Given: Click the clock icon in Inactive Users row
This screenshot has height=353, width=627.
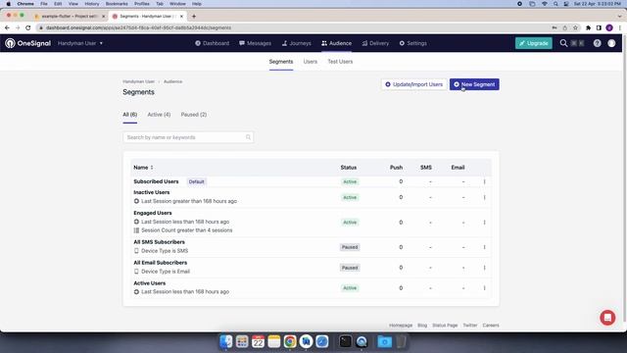Looking at the screenshot, I should click(x=136, y=201).
